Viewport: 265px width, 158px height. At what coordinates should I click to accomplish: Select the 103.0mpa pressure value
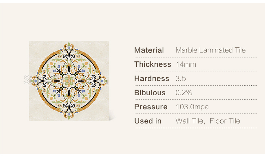(x=192, y=107)
